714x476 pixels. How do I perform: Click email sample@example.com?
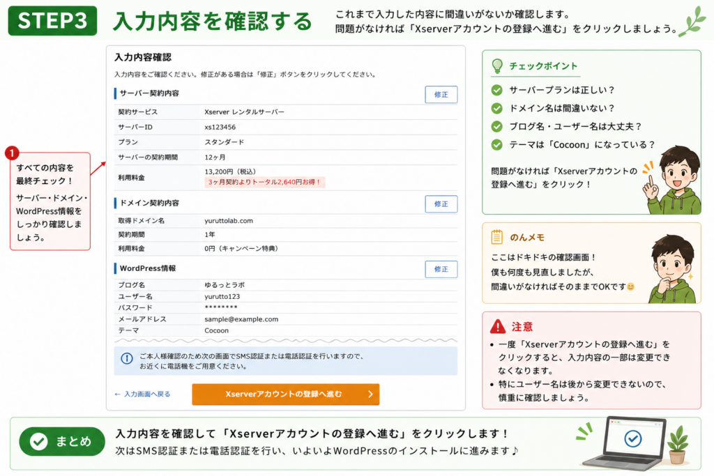pyautogui.click(x=241, y=319)
